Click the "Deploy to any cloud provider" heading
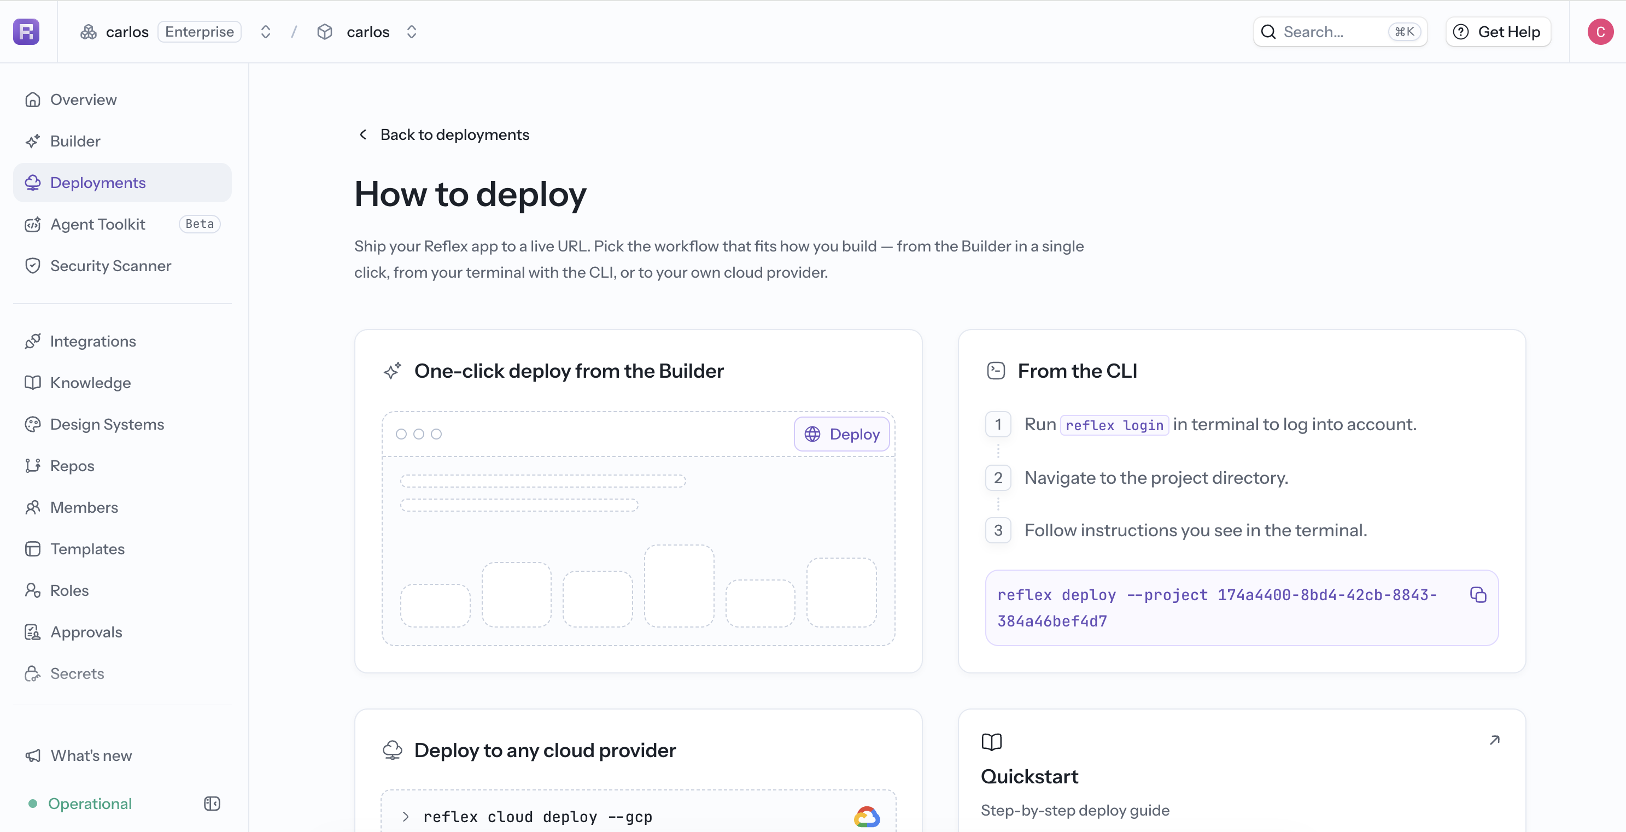Screen dimensions: 1626x832 (545, 751)
